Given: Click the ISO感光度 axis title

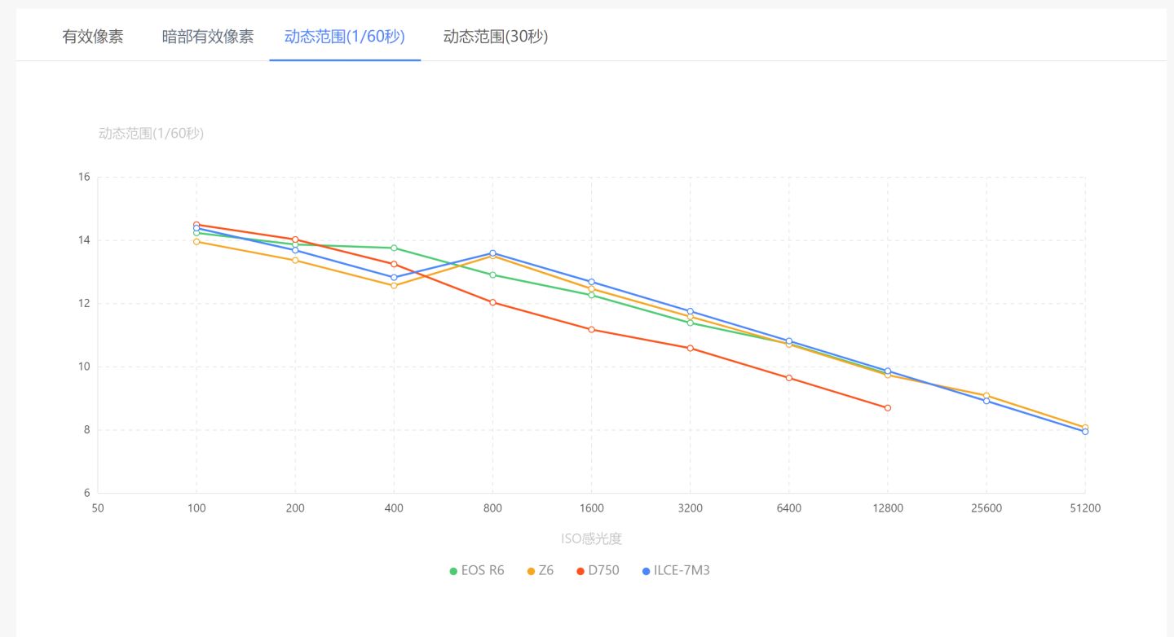Looking at the screenshot, I should [x=592, y=538].
